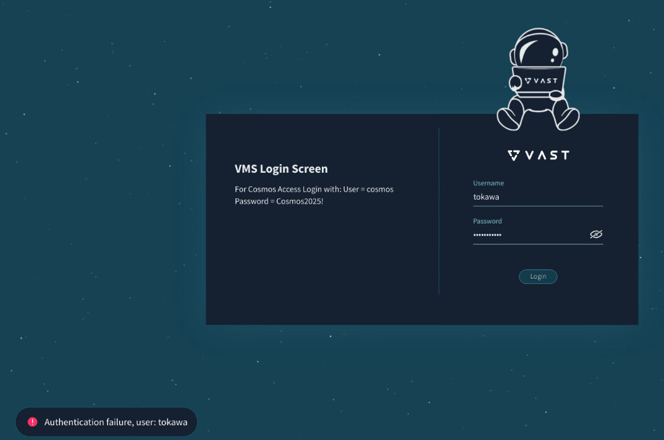Click the Username field label
664x440 pixels.
click(x=488, y=183)
